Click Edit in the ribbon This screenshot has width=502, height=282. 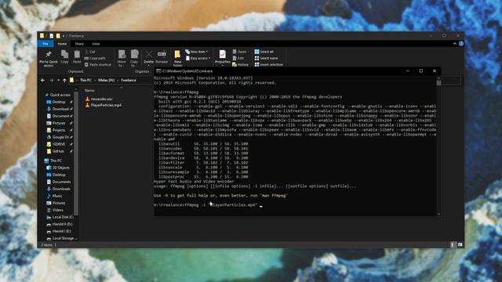tap(238, 58)
